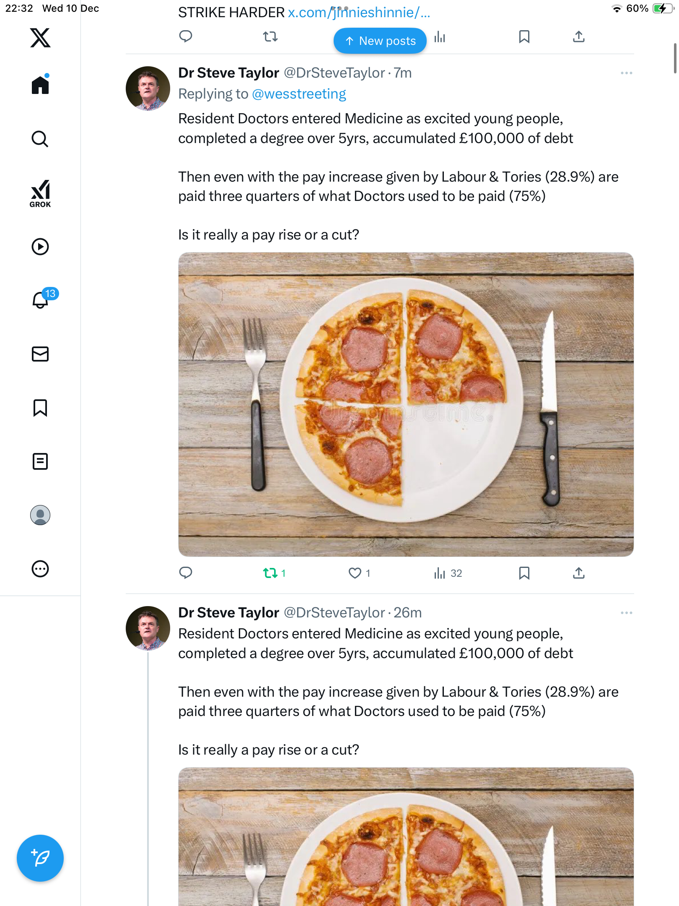Open the pizza image in the 7m post
The height and width of the screenshot is (906, 679).
click(x=406, y=404)
